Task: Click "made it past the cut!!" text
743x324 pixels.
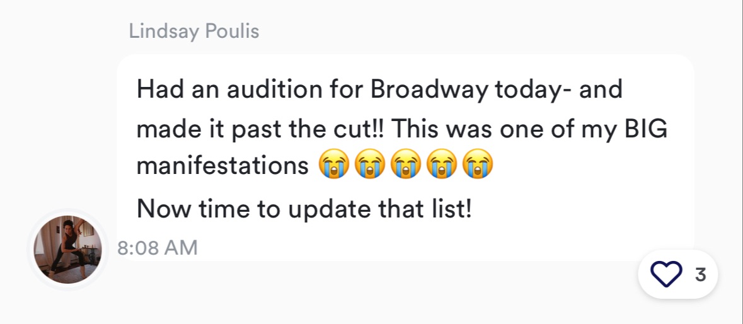Action: coord(262,129)
